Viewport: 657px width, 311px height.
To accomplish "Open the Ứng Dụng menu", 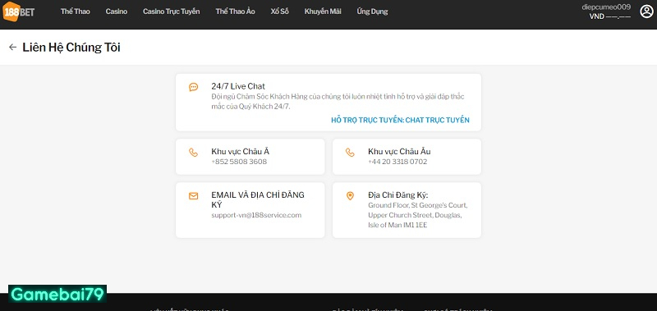I will [x=372, y=11].
